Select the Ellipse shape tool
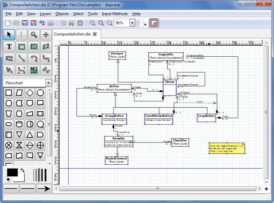274x203 pixels. (x=34, y=47)
